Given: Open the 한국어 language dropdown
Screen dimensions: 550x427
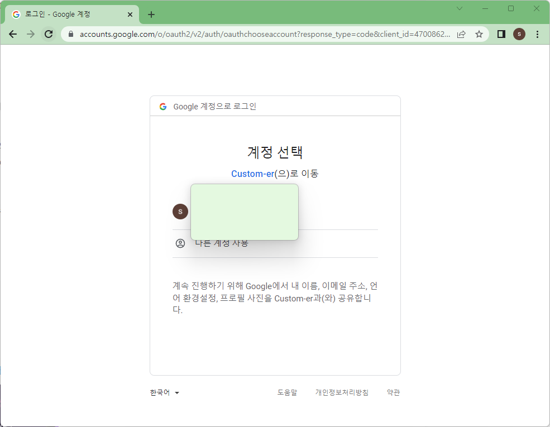Looking at the screenshot, I should [x=165, y=392].
